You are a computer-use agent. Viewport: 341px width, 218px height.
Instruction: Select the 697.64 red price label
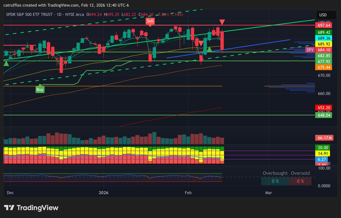(x=324, y=26)
